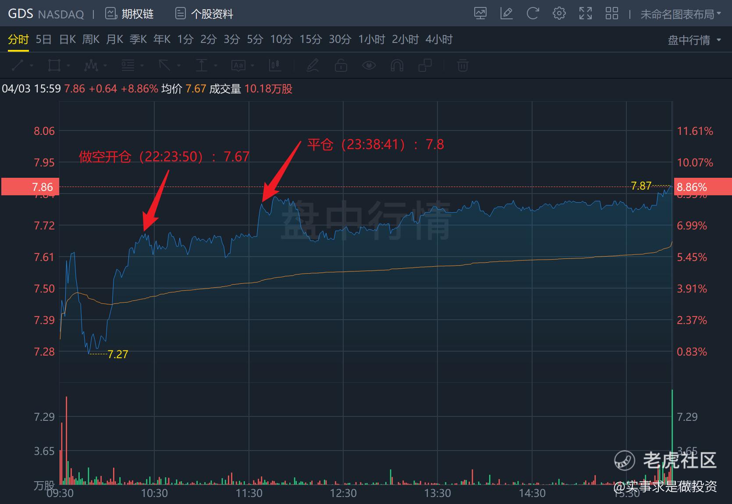Click the 均价 7.67 average price readout
This screenshot has height=504, width=732.
(x=184, y=89)
